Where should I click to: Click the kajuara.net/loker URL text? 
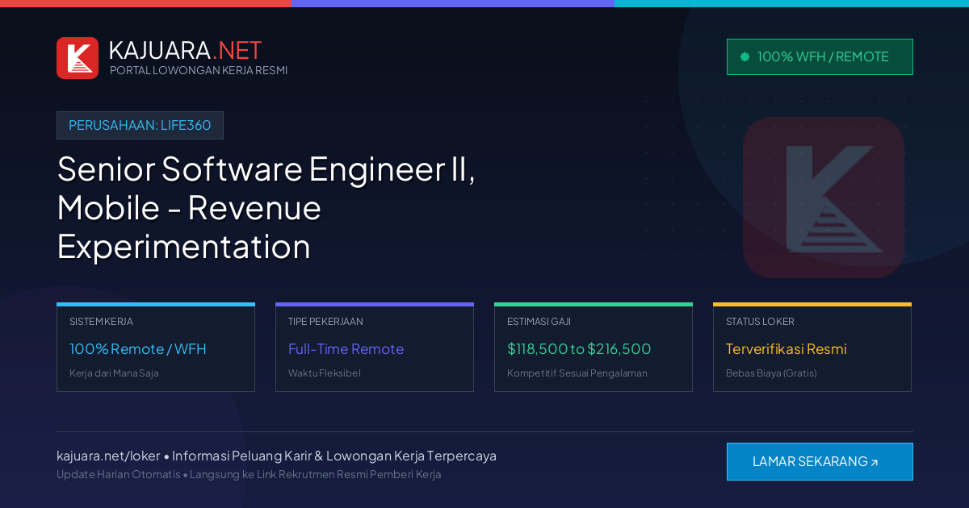pos(108,456)
